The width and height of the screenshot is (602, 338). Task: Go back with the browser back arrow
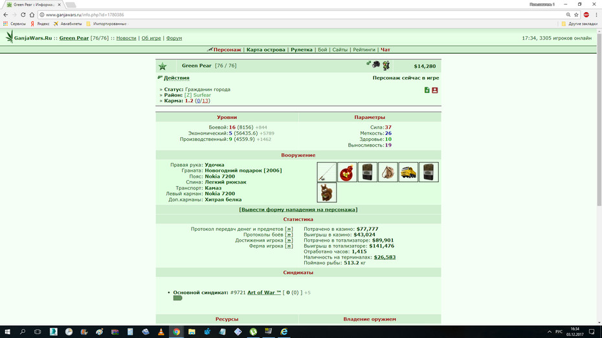coord(5,15)
